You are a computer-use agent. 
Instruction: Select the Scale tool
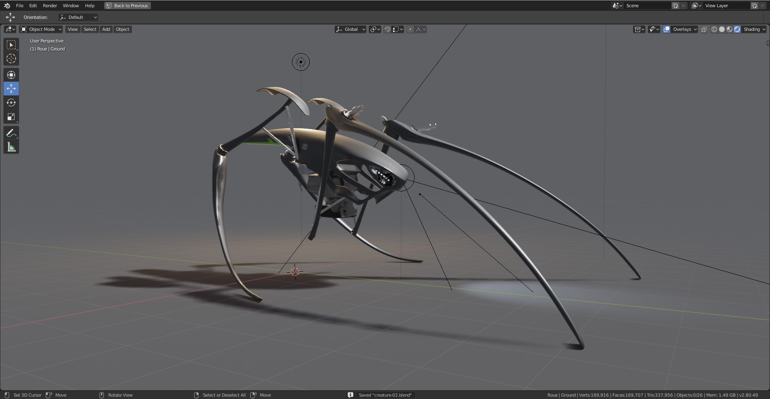[11, 117]
